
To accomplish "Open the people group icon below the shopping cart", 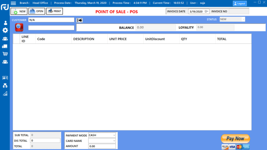I will (x=5, y=62).
